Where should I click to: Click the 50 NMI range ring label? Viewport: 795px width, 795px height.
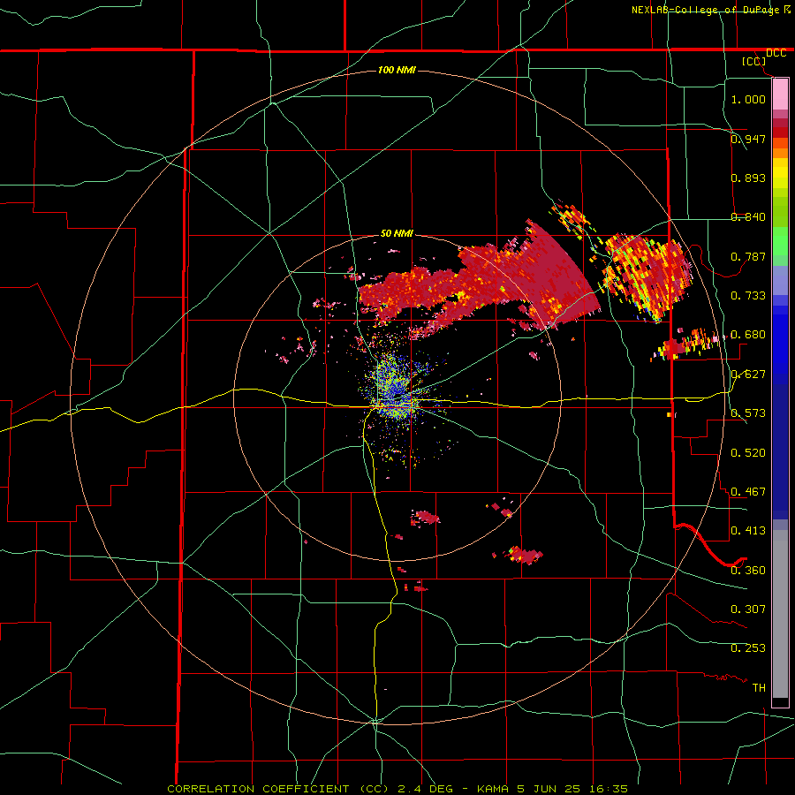coord(397,233)
